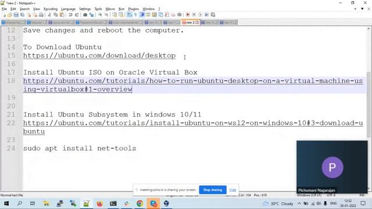
Task: Click the Open file toolbar icon
Action: point(10,15)
